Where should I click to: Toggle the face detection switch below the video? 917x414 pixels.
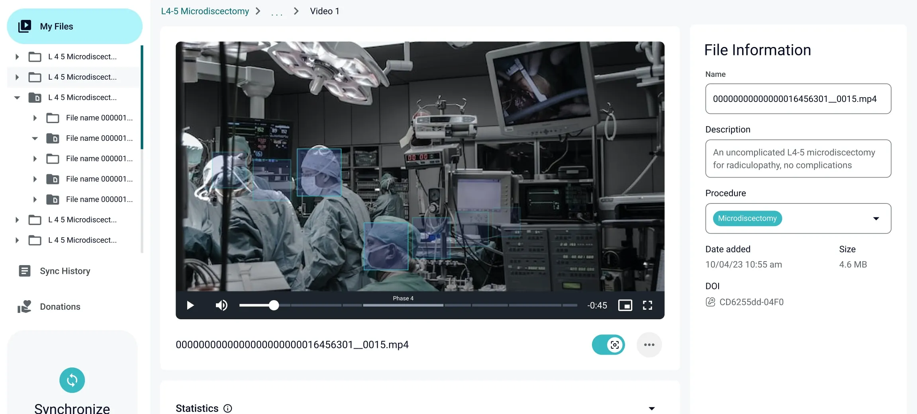[608, 345]
